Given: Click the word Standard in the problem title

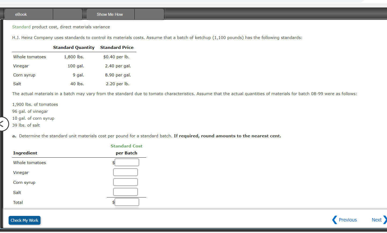Looking at the screenshot, I should (21, 27).
